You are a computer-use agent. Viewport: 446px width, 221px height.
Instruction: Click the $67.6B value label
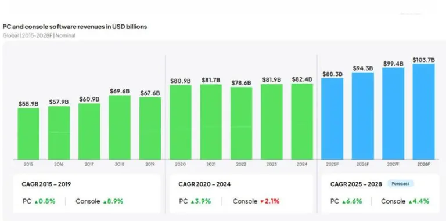pyautogui.click(x=150, y=93)
